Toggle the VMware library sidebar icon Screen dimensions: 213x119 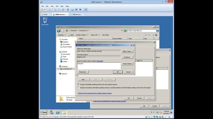pyautogui.click(x=69, y=10)
